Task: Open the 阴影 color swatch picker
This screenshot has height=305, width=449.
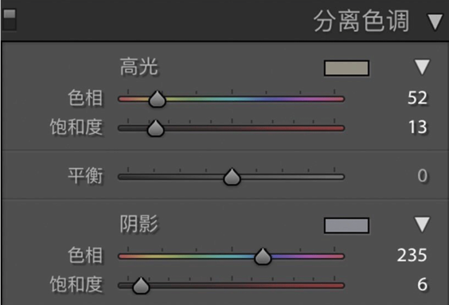Action: 346,225
